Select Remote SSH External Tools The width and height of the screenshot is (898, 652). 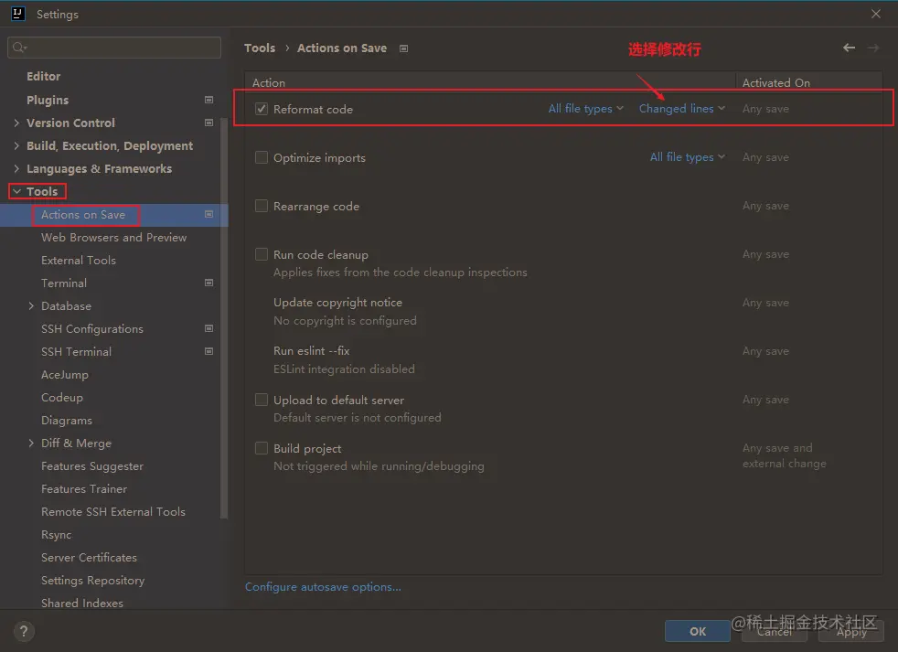pyautogui.click(x=113, y=511)
